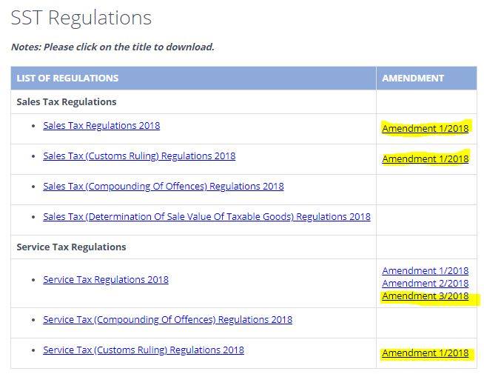
Task: Select the Sales Tax Regulations section heading
Action: coord(67,102)
